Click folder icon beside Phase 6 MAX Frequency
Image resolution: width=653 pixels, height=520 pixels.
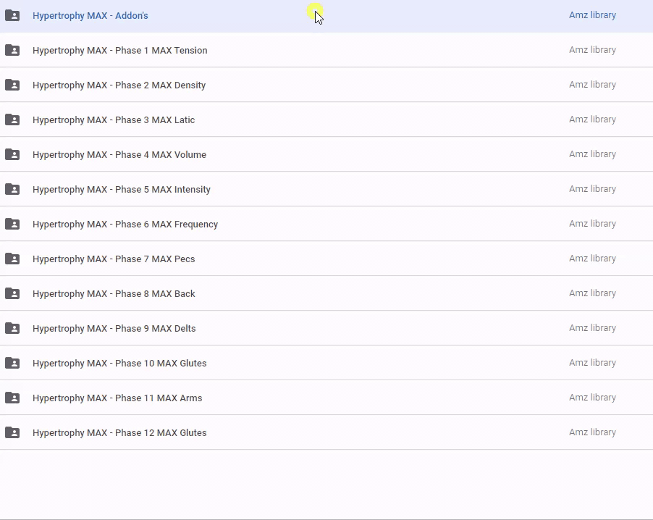(12, 224)
